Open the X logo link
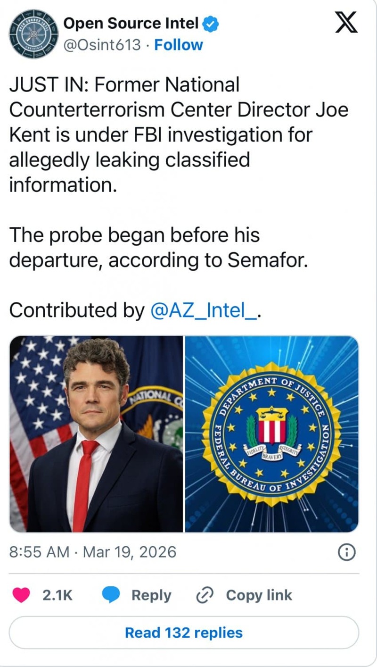The image size is (377, 667). [346, 23]
